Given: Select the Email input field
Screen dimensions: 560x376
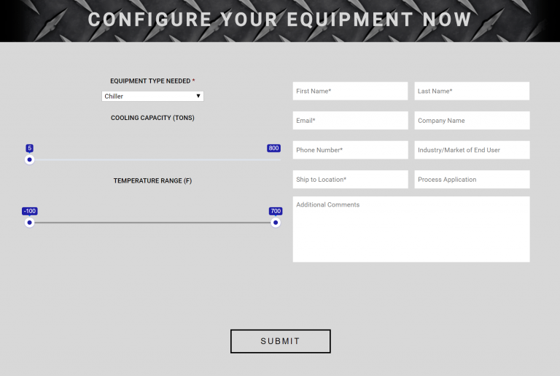Looking at the screenshot, I should point(350,121).
